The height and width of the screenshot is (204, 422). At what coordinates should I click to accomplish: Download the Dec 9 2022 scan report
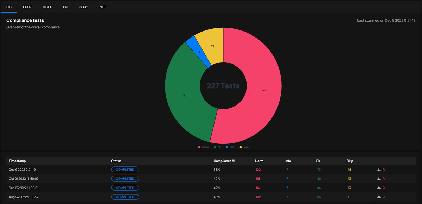[x=379, y=170]
